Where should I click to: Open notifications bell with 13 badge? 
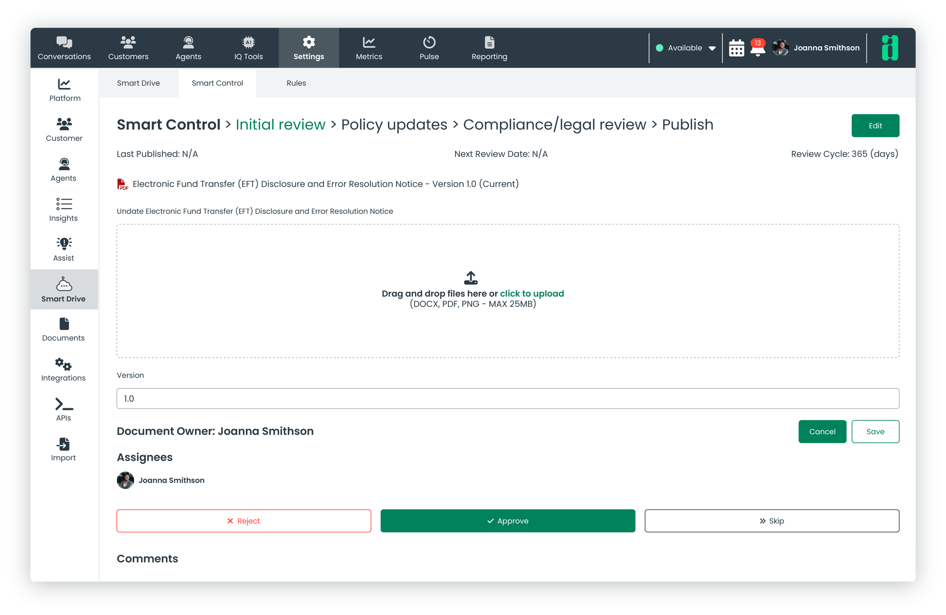click(x=758, y=48)
